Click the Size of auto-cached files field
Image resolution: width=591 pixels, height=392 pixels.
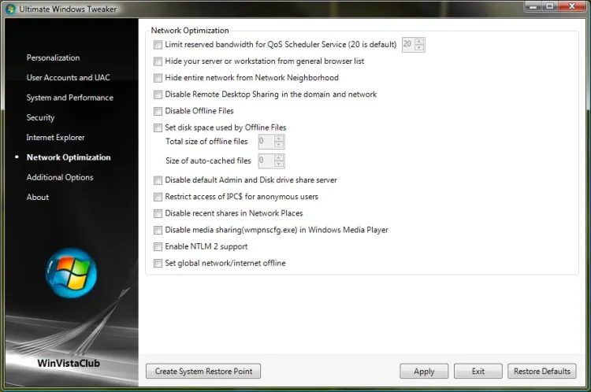click(x=266, y=161)
